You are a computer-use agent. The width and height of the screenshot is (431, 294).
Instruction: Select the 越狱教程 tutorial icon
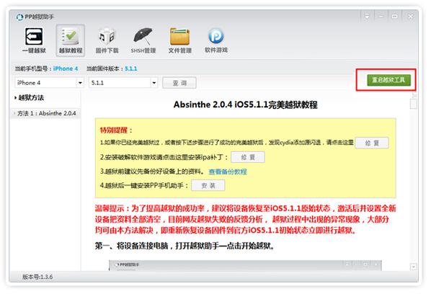[x=71, y=40]
